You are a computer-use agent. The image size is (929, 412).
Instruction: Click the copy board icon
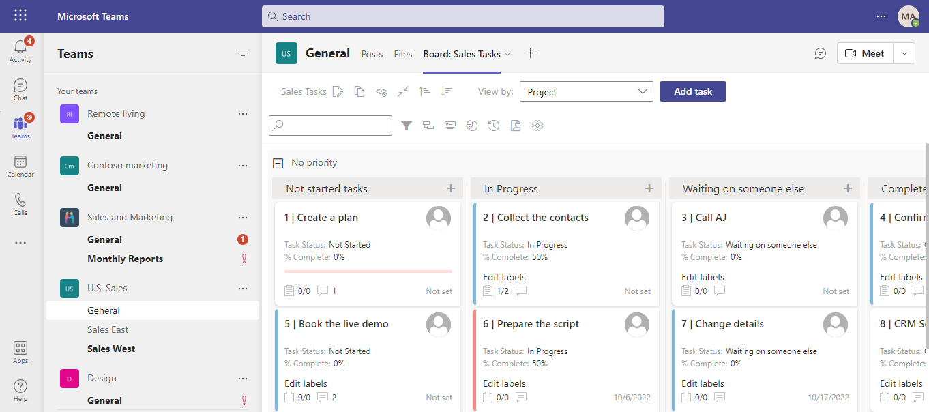[359, 91]
